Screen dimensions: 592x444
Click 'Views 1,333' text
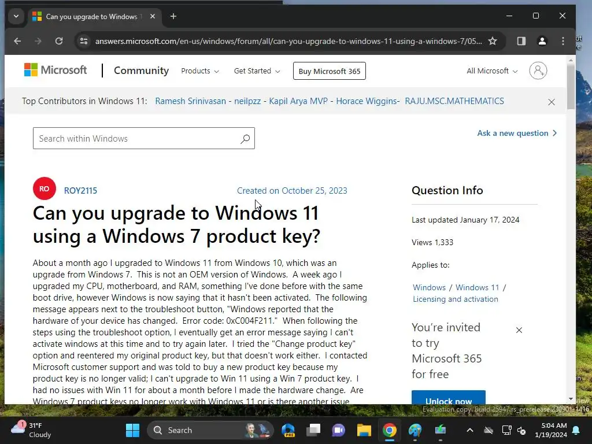pyautogui.click(x=432, y=242)
